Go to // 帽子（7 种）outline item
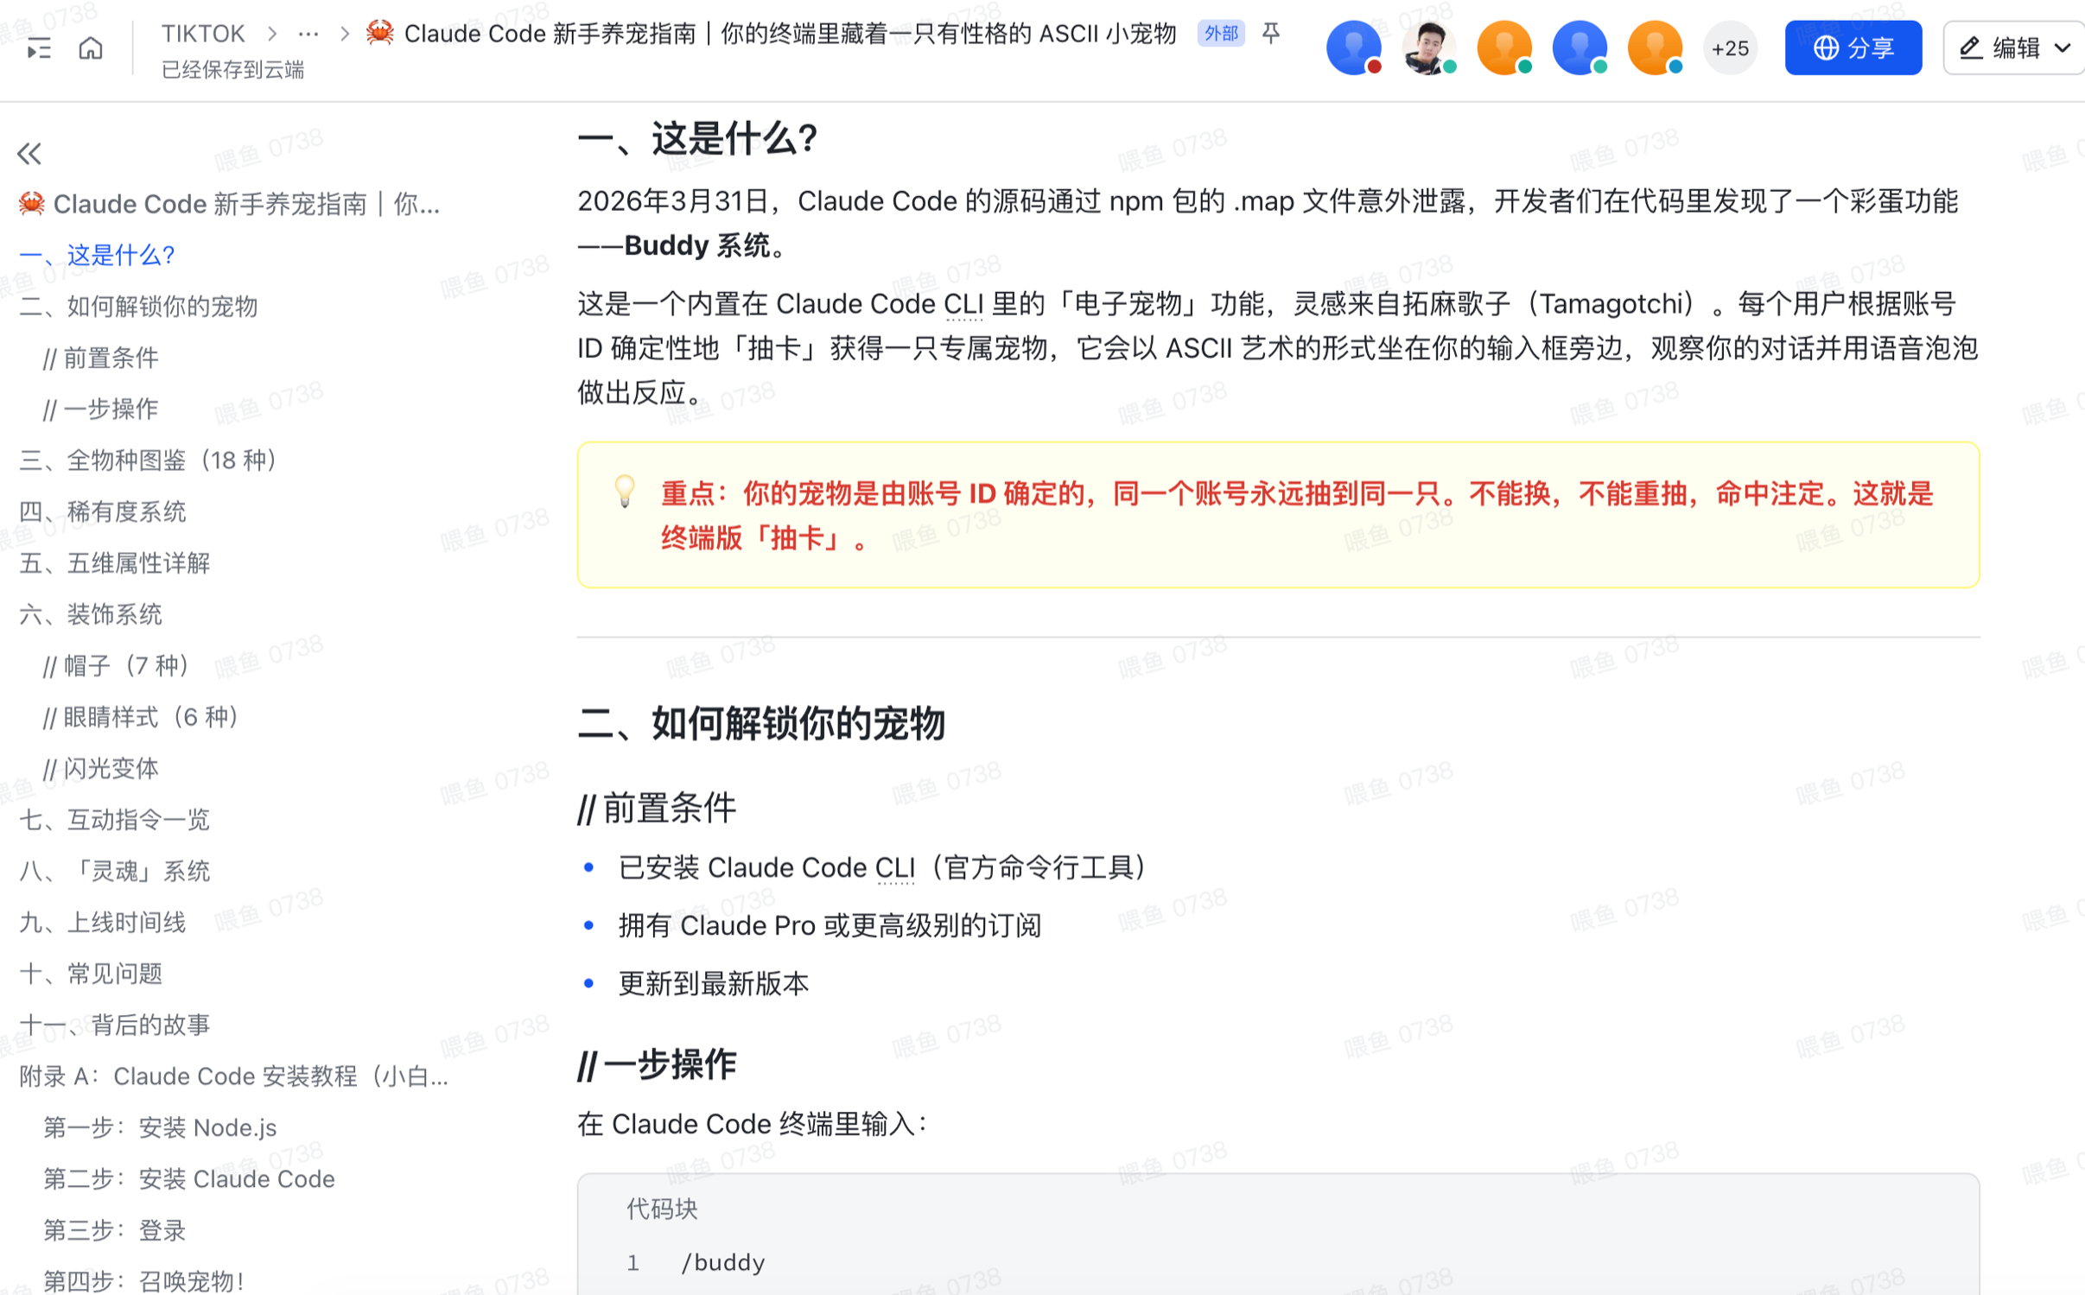 (117, 665)
